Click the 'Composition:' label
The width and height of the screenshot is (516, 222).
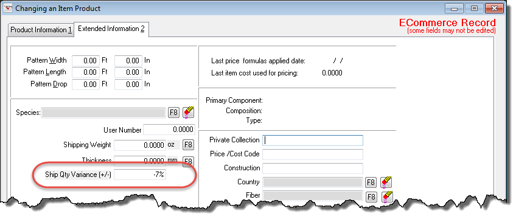[x=244, y=111]
